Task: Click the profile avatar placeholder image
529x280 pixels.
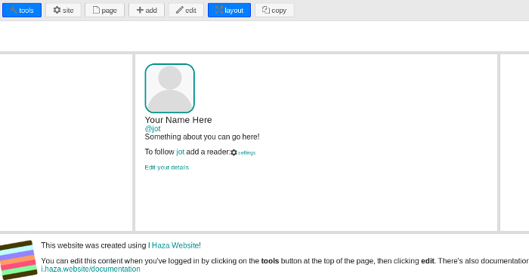Action: (x=170, y=88)
